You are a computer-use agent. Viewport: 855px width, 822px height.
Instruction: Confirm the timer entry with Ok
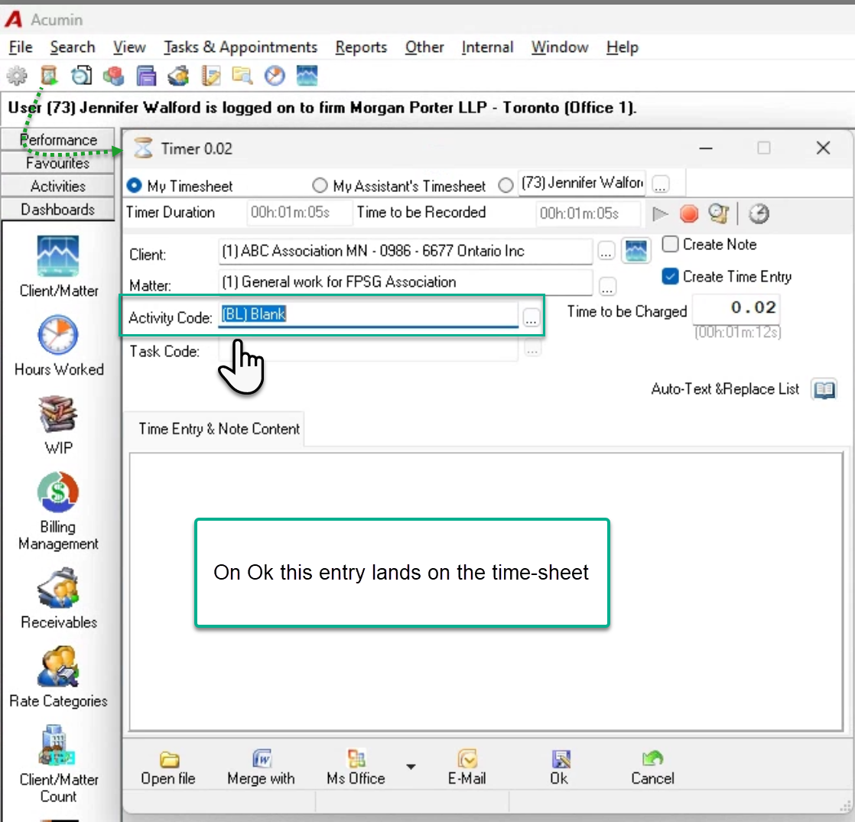[560, 768]
